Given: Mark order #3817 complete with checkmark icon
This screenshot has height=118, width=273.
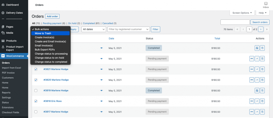Looking at the screenshot, I should click(x=257, y=112).
